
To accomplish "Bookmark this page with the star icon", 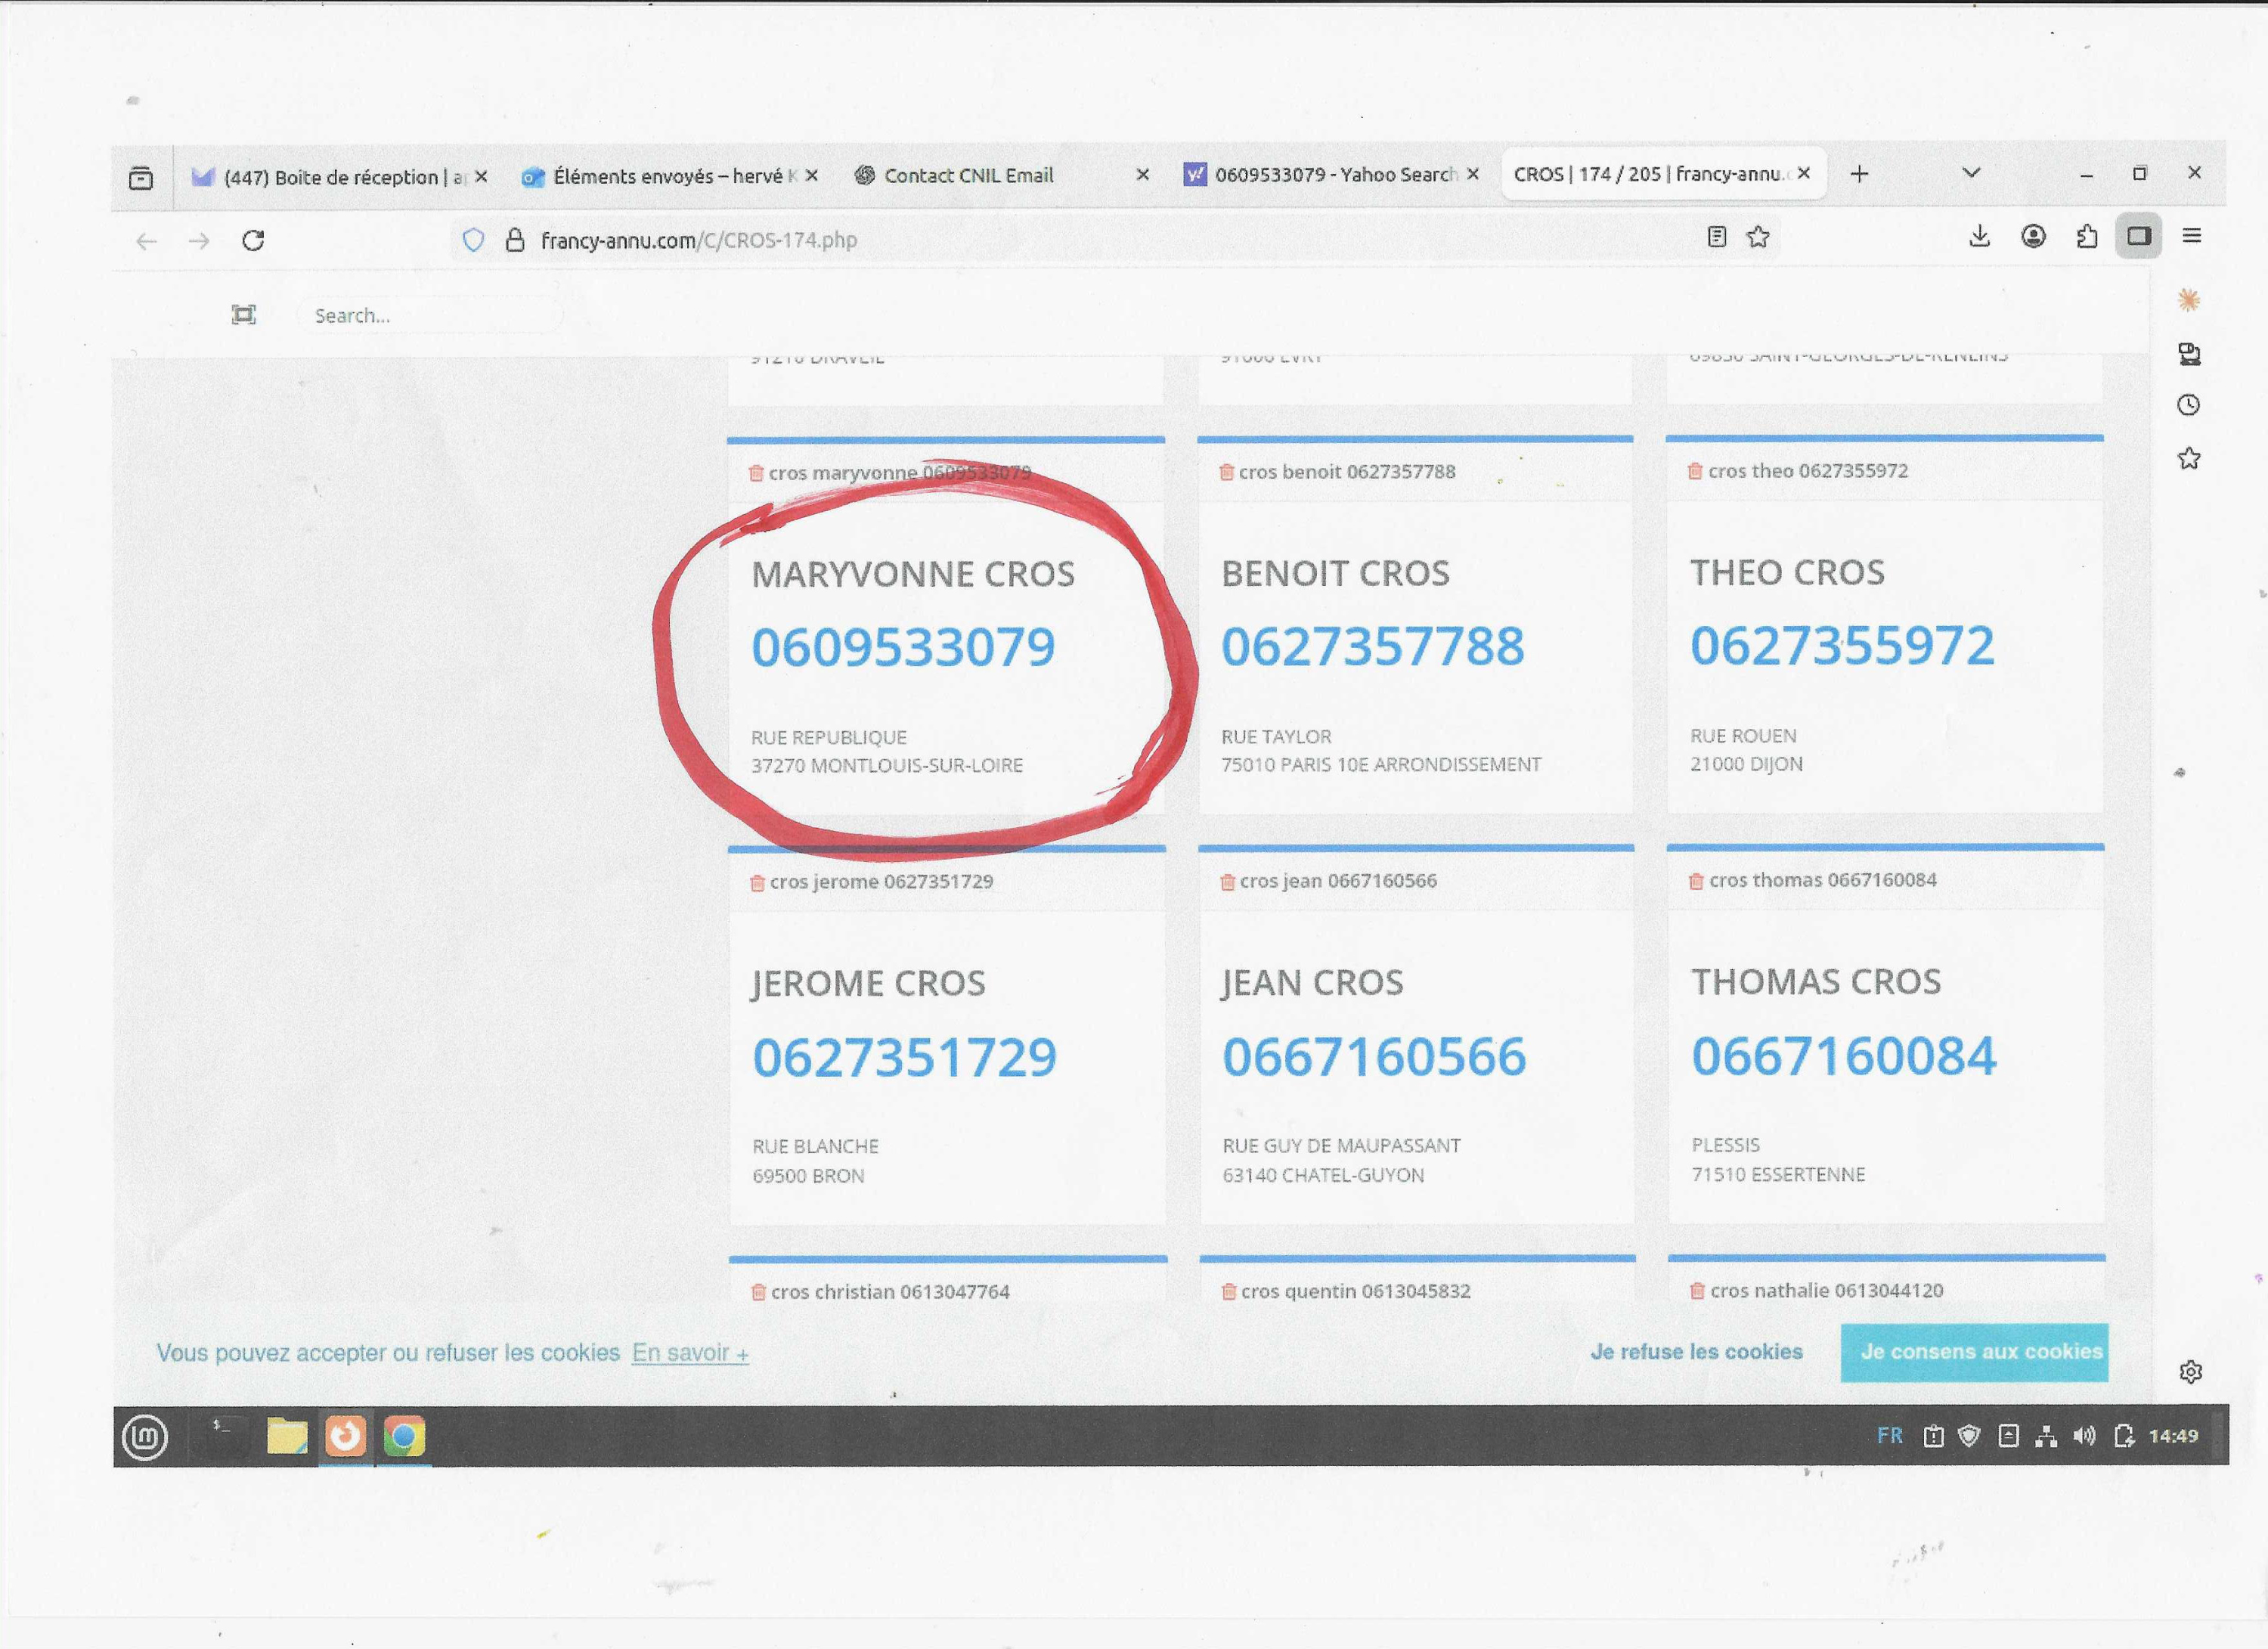I will [1758, 237].
